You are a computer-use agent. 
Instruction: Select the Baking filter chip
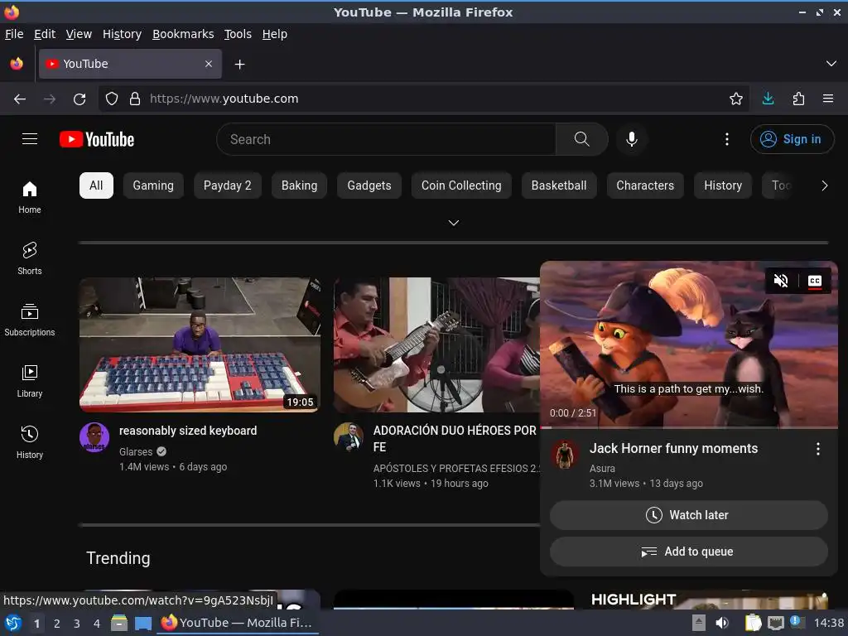299,185
